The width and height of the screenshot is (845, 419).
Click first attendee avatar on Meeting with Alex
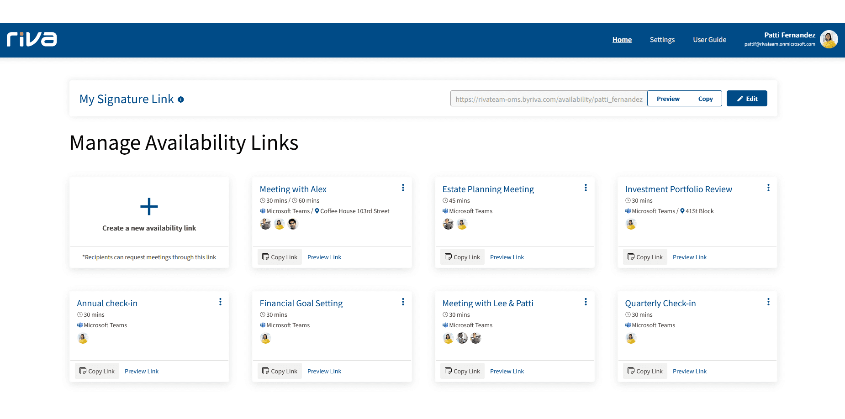(265, 224)
